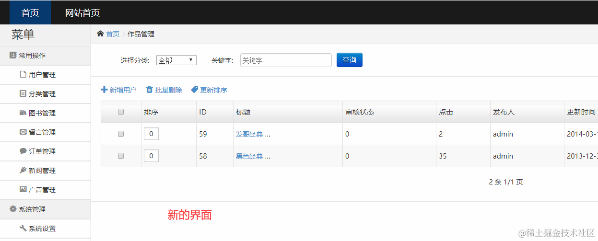598x241 pixels.
Task: Click the 分类管理 list icon
Action: (x=23, y=93)
